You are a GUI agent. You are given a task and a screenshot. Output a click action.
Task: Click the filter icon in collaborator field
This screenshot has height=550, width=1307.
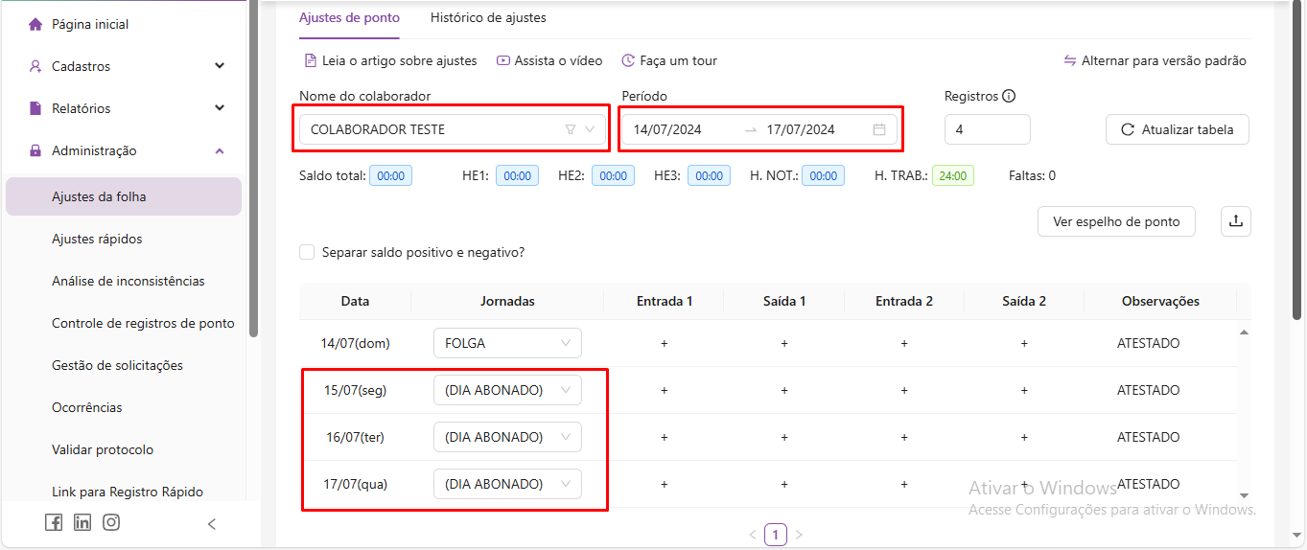(x=571, y=129)
